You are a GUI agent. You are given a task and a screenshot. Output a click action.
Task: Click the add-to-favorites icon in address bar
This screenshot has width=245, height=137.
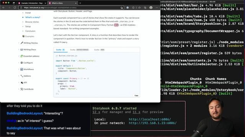(x=121, y=8)
